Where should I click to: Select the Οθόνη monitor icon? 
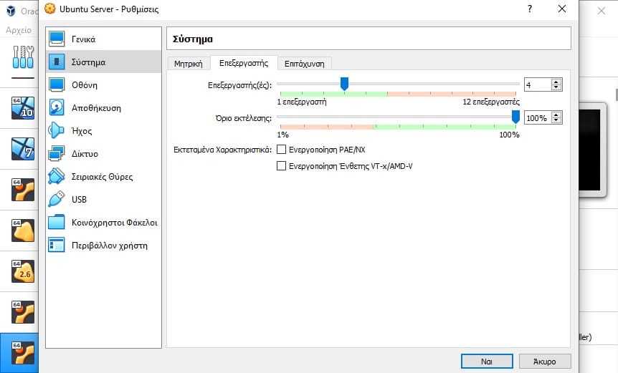pyautogui.click(x=57, y=85)
